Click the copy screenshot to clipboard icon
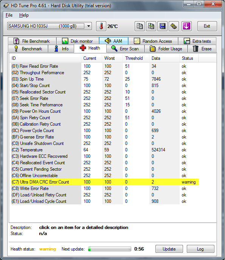Screen dimensions: 225x260 pyautogui.click(x=151, y=26)
